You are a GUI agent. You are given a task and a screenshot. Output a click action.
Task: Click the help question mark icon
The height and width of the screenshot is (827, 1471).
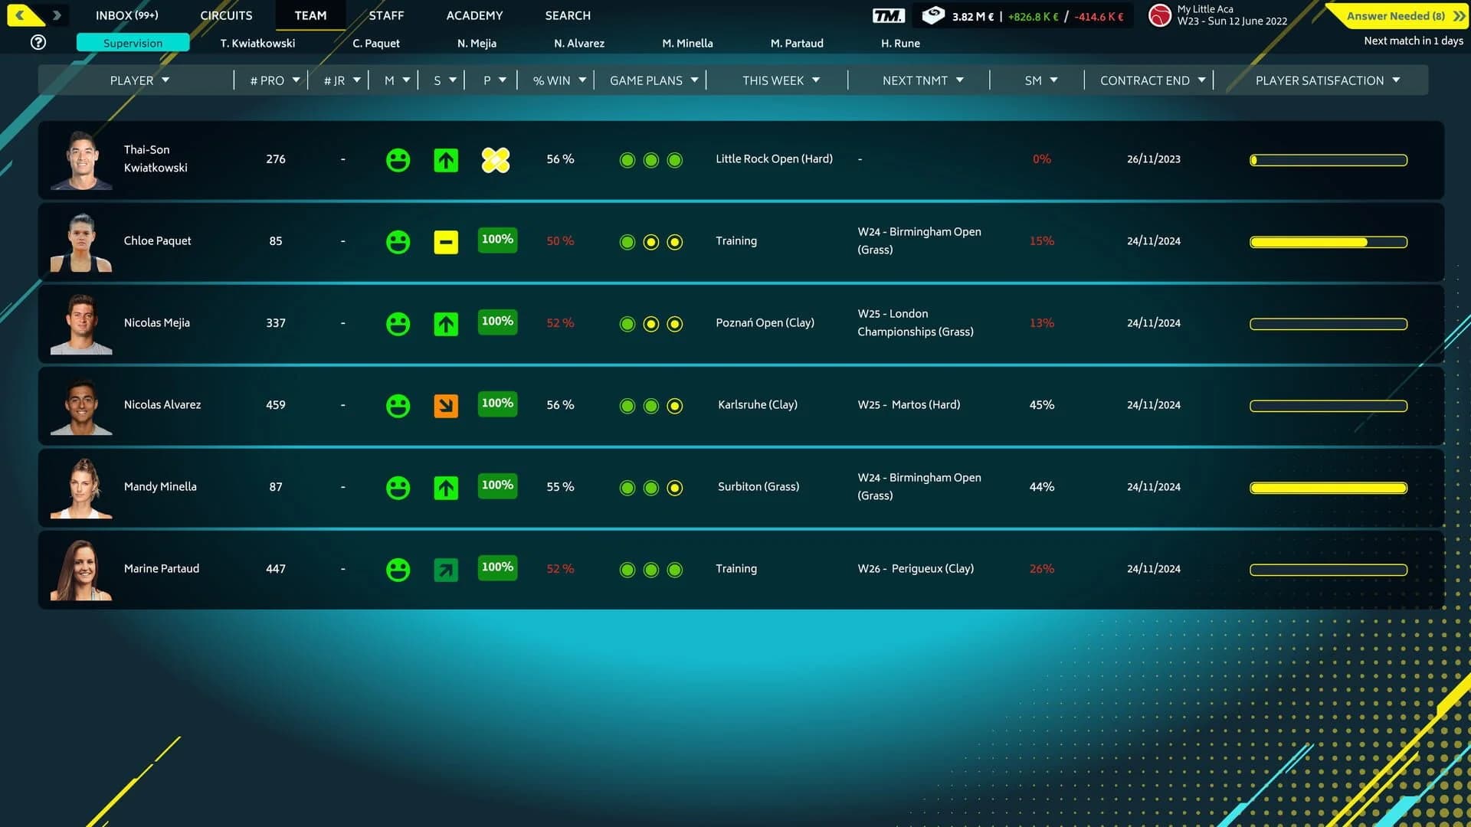(x=38, y=42)
